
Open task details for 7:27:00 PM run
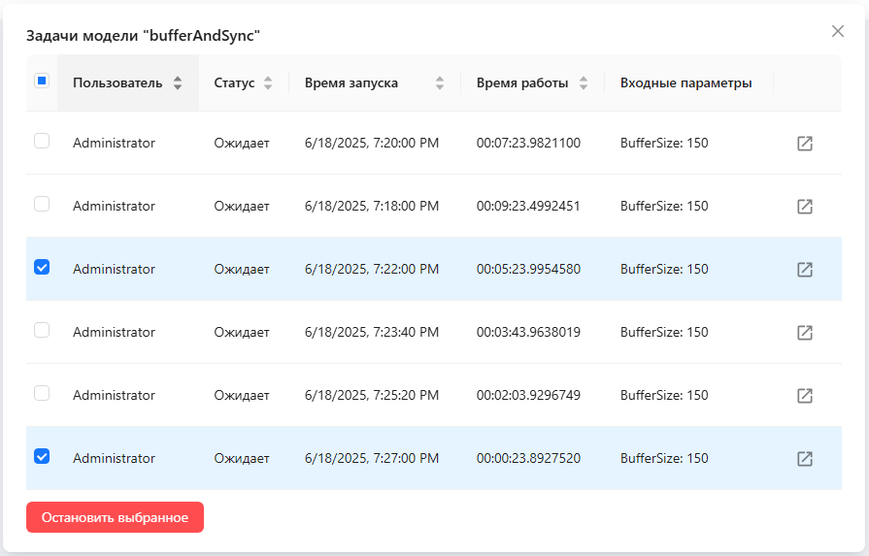pyautogui.click(x=804, y=459)
